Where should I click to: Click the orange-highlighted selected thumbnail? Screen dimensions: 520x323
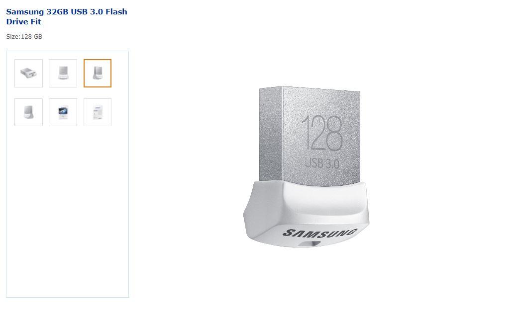pyautogui.click(x=98, y=73)
